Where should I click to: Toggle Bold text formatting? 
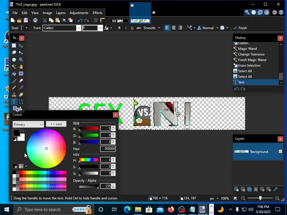(x=119, y=28)
